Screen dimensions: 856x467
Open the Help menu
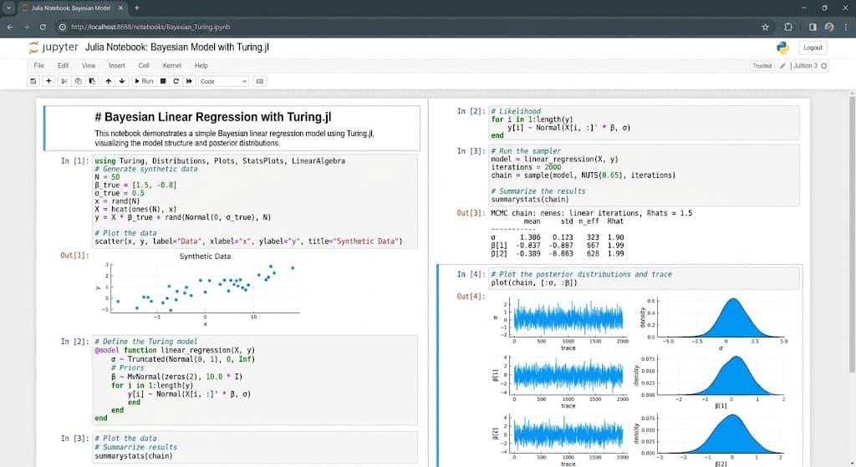(x=201, y=65)
